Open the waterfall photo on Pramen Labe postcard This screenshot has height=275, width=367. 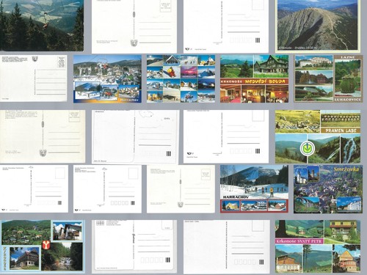point(350,149)
